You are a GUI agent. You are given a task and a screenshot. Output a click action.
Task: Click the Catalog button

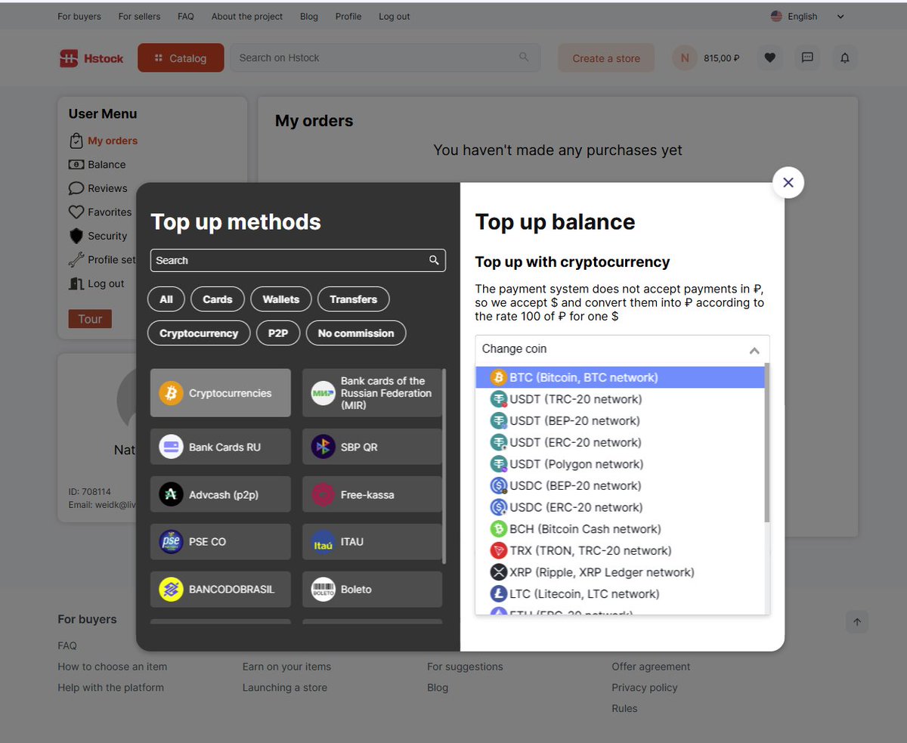coord(181,58)
